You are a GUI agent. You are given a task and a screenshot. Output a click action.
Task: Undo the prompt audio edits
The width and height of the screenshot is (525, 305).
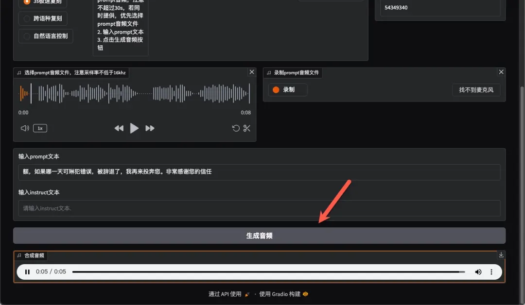click(236, 128)
